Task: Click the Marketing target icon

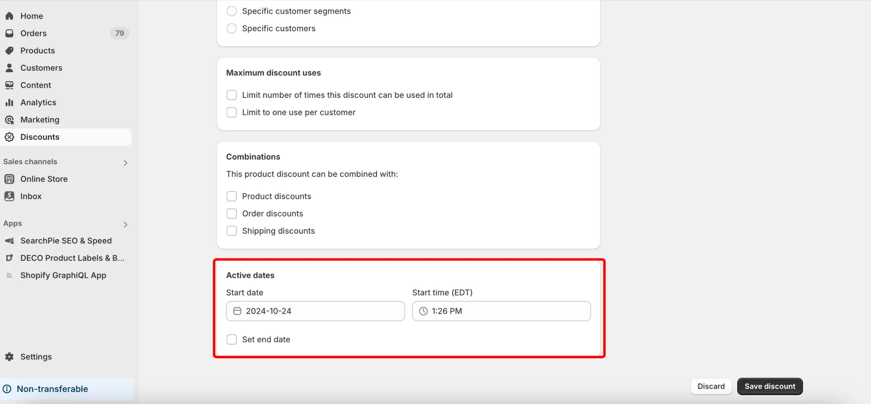Action: pyautogui.click(x=9, y=120)
